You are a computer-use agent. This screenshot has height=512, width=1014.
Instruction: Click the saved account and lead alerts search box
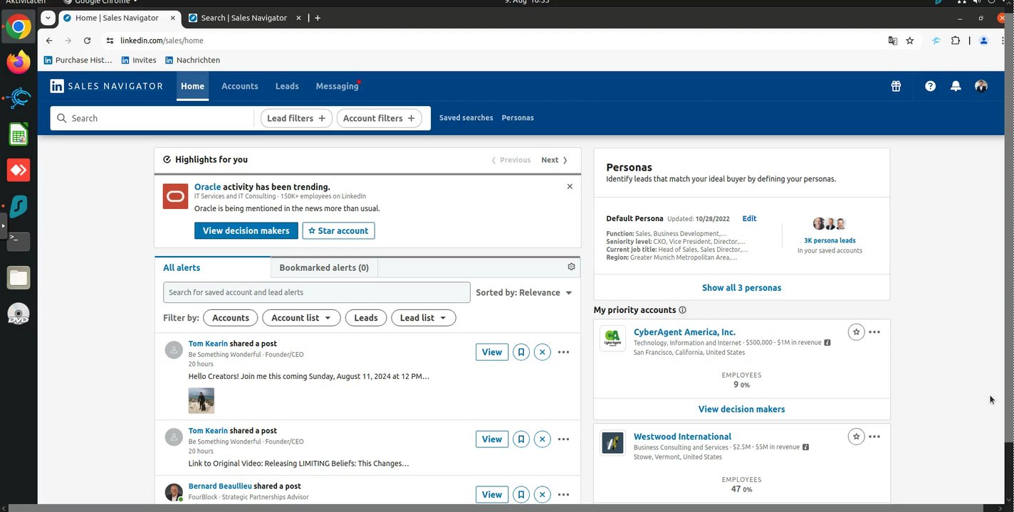(317, 292)
